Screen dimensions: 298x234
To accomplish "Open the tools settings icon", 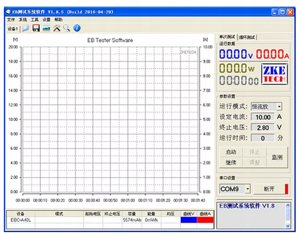I will tap(56, 28).
